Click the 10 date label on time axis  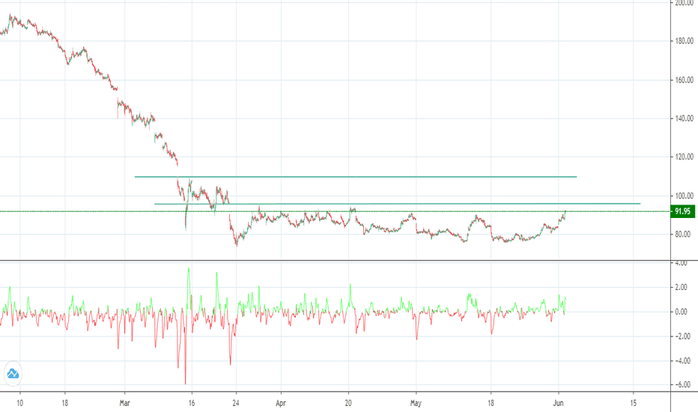click(x=19, y=403)
